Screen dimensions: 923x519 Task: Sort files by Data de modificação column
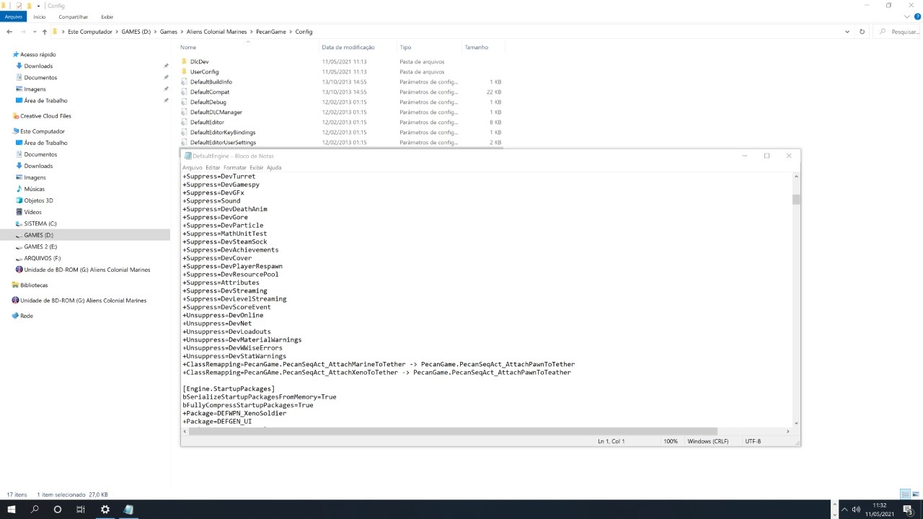pos(348,48)
